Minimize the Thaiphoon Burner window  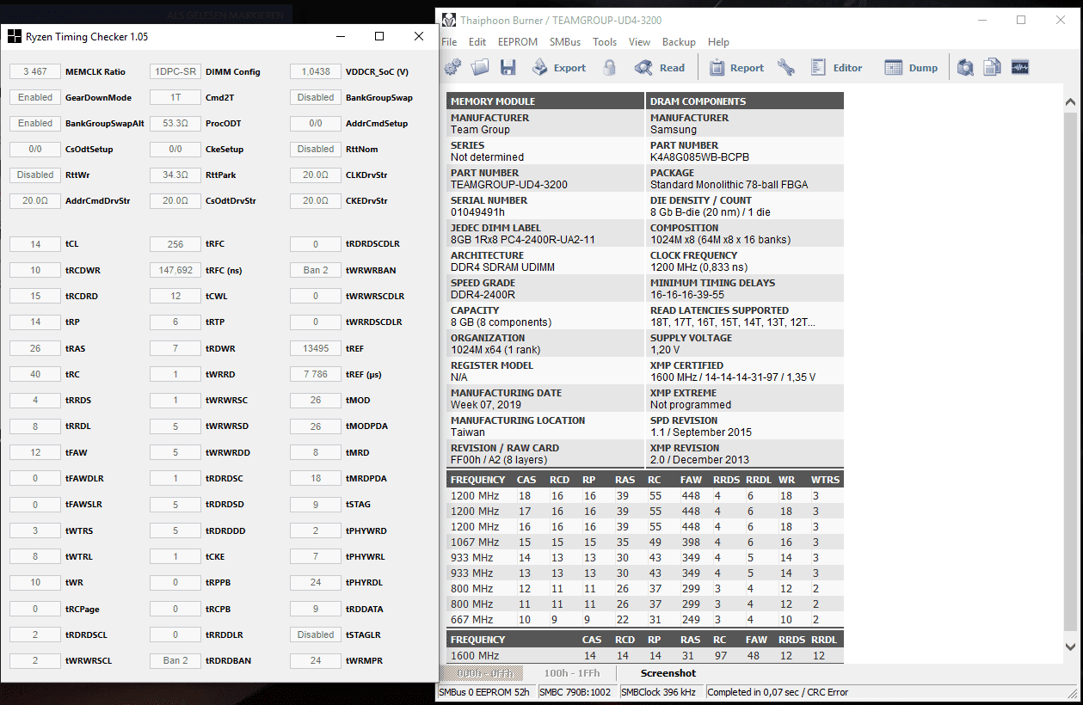(x=981, y=20)
